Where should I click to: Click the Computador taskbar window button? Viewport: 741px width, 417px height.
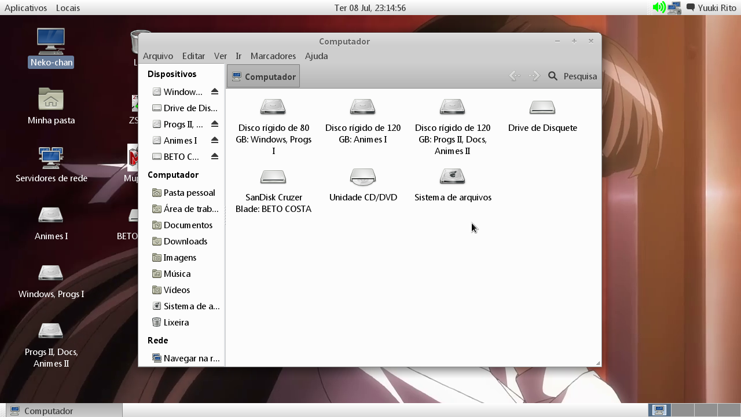point(61,411)
